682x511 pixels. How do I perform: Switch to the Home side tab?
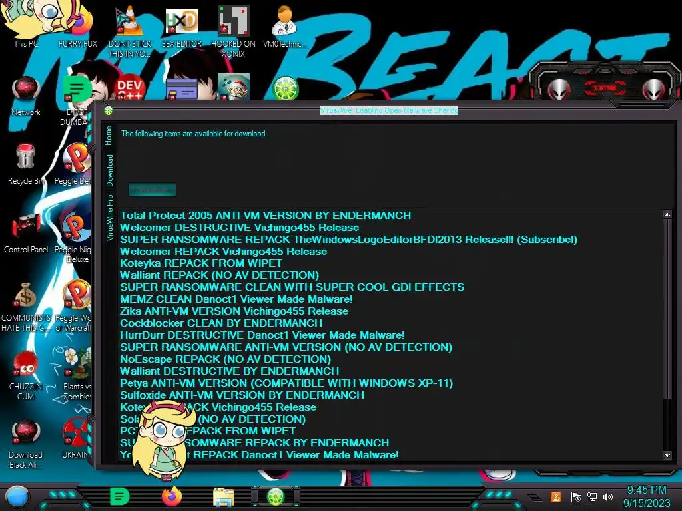click(x=109, y=136)
